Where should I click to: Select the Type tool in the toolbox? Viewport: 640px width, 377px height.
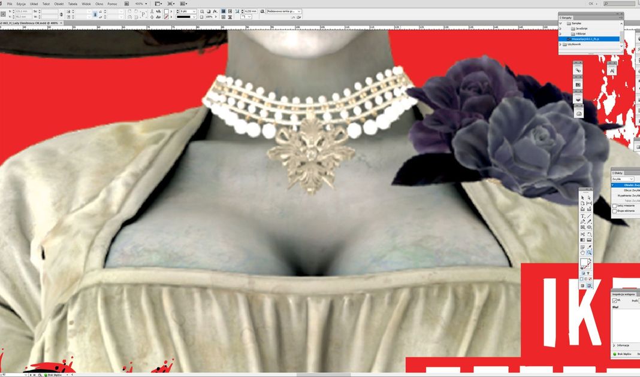pos(582,216)
